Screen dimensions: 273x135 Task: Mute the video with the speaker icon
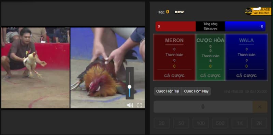click(x=130, y=105)
